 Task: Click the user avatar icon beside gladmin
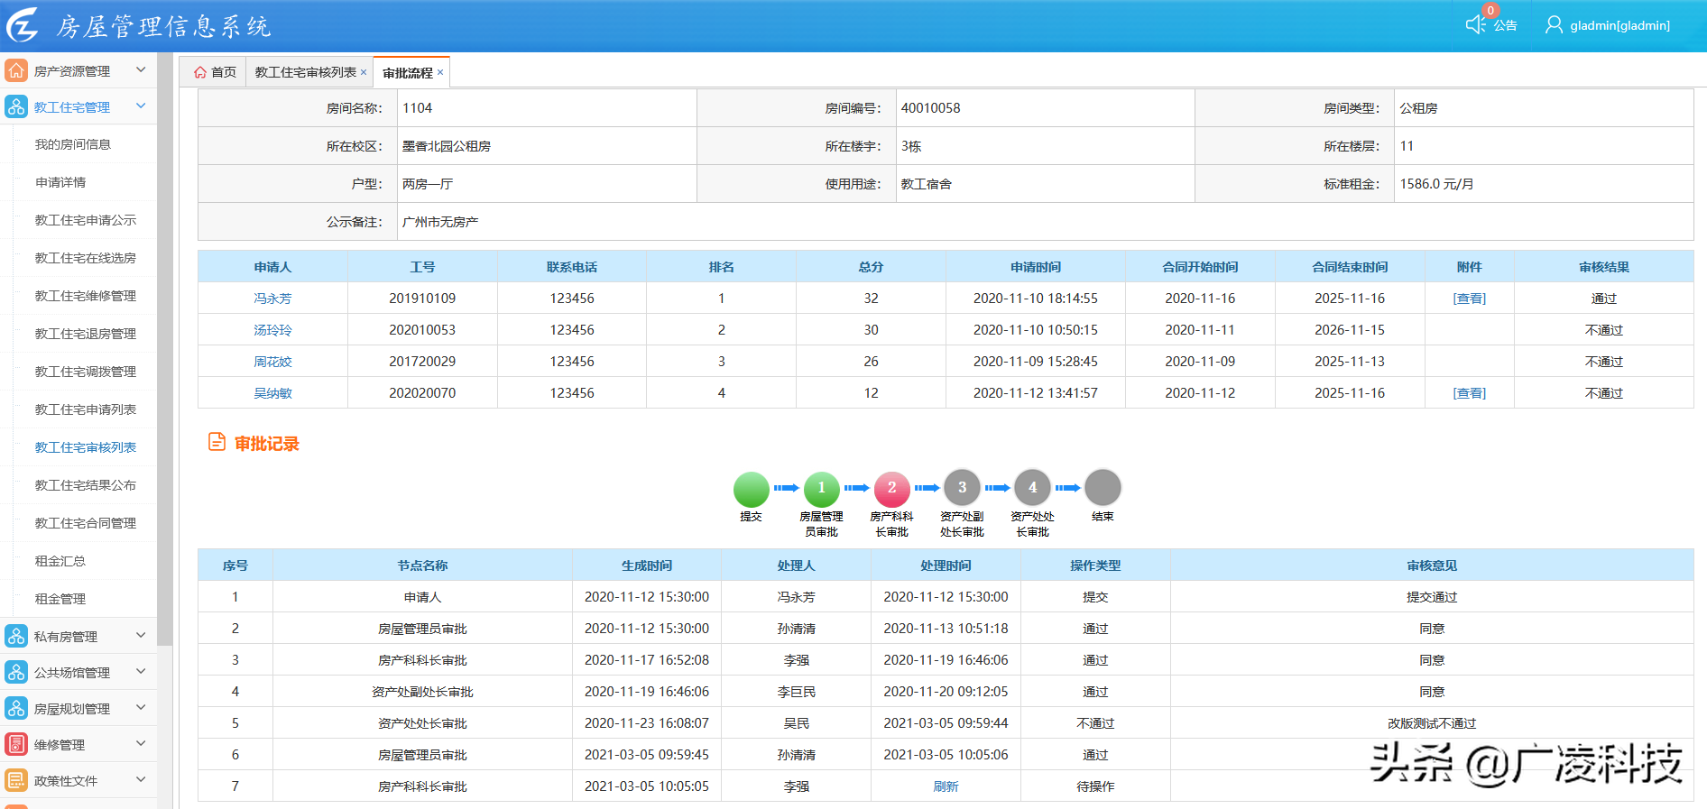tap(1554, 24)
